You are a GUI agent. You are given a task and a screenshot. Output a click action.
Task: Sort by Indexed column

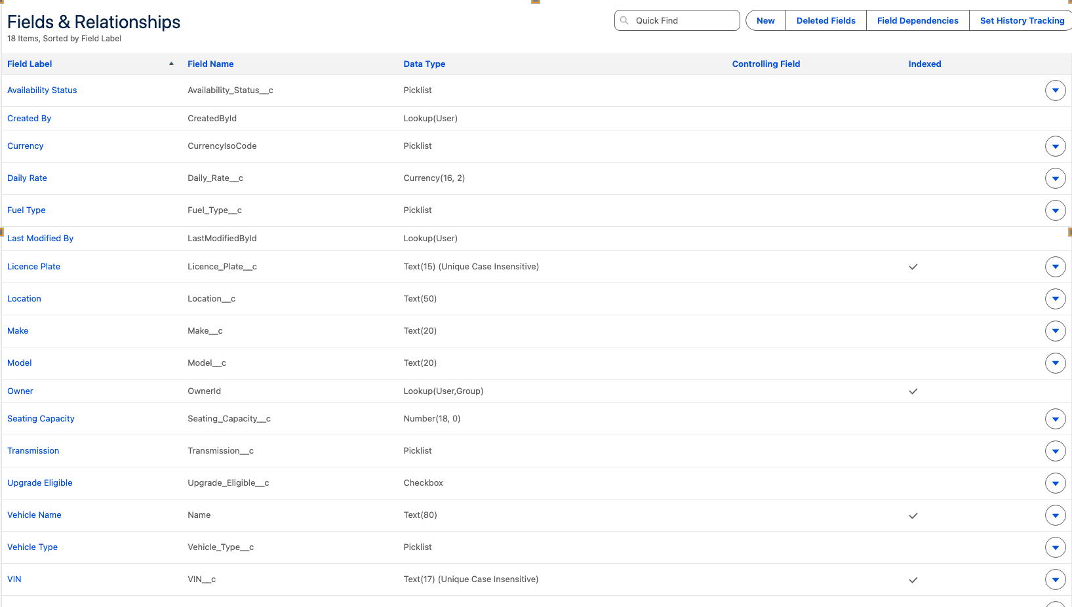click(924, 64)
